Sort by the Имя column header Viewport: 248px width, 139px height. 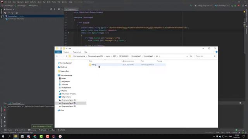(91, 61)
